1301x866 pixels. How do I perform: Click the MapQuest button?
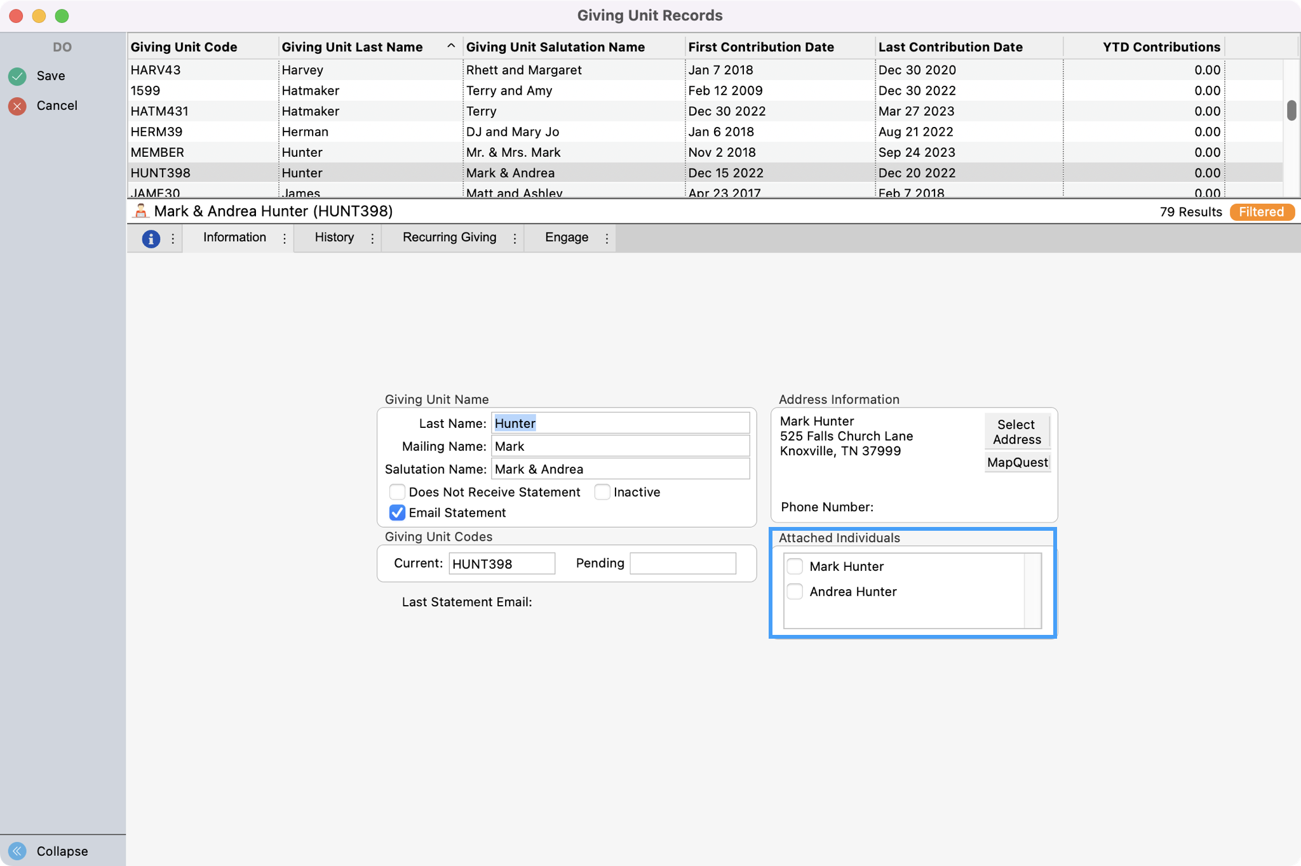point(1017,463)
